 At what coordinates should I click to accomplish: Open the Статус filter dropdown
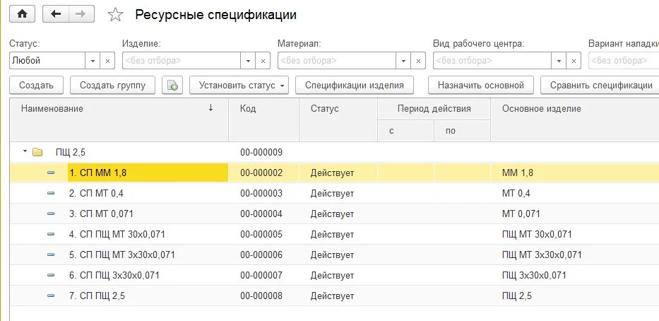93,61
